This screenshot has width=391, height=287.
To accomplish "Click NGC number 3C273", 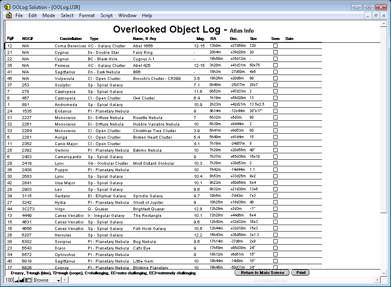I will click(x=28, y=209).
